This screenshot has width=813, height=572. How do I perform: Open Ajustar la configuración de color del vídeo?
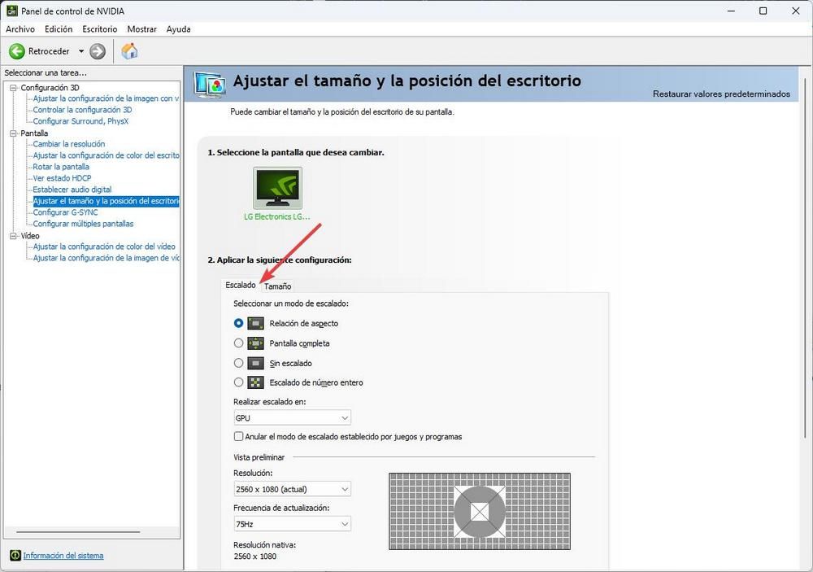point(104,247)
